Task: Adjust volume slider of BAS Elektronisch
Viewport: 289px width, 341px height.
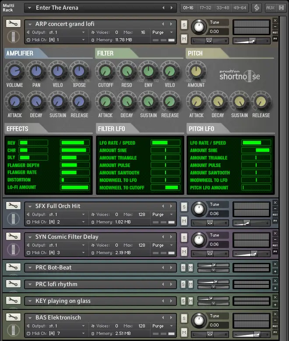Action: click(251, 334)
